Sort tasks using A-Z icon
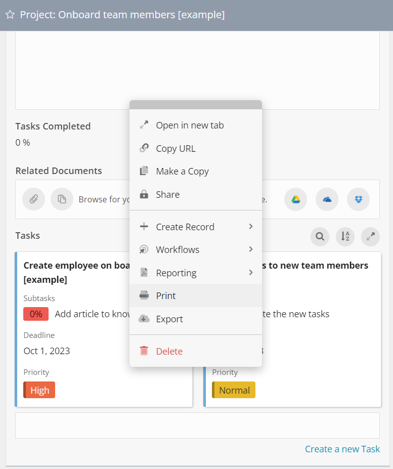Image resolution: width=393 pixels, height=469 pixels. [x=345, y=236]
